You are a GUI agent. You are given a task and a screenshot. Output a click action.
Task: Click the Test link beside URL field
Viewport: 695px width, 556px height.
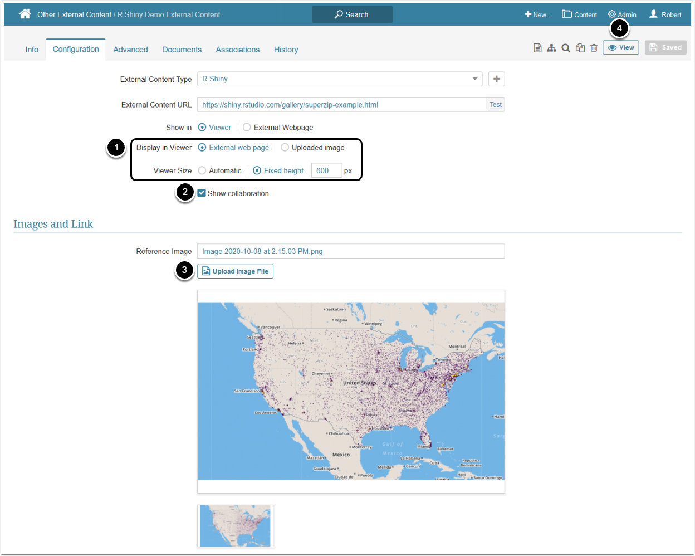[496, 105]
